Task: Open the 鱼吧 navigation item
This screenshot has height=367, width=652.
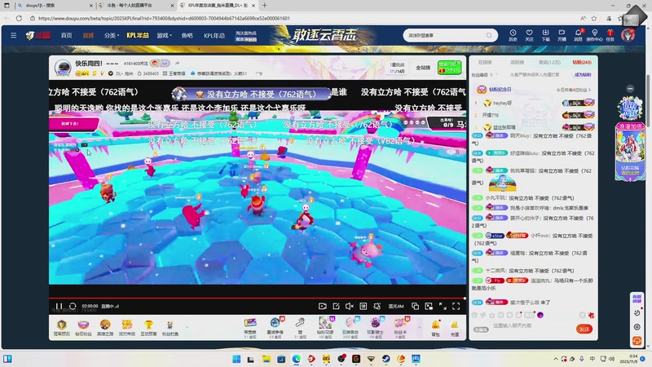Action: click(x=187, y=35)
